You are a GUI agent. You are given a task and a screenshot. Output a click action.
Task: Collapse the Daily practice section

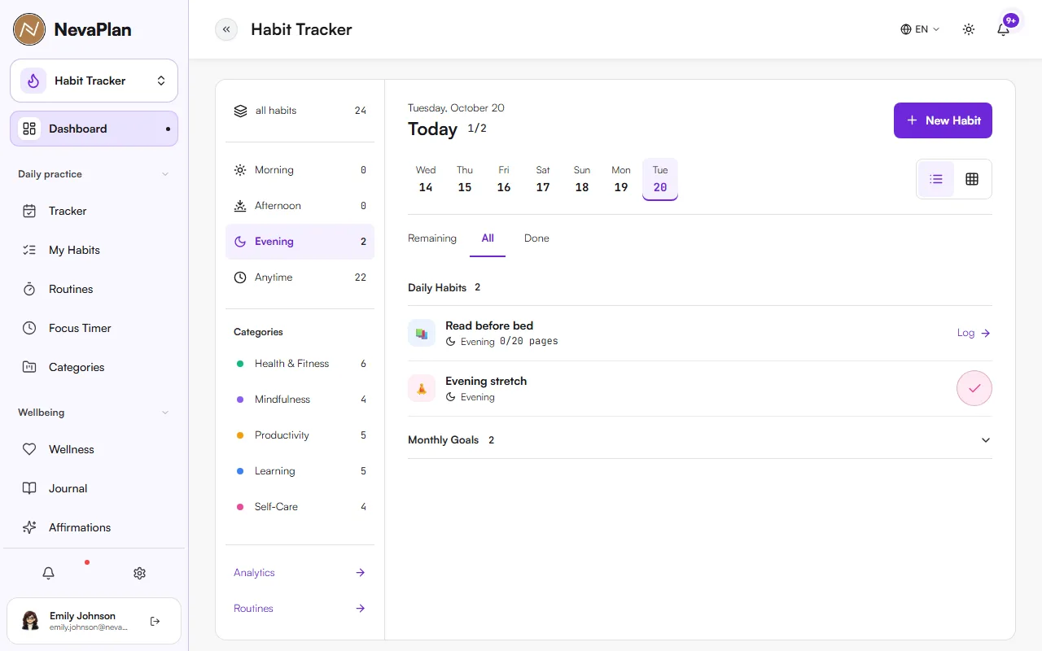(x=94, y=174)
